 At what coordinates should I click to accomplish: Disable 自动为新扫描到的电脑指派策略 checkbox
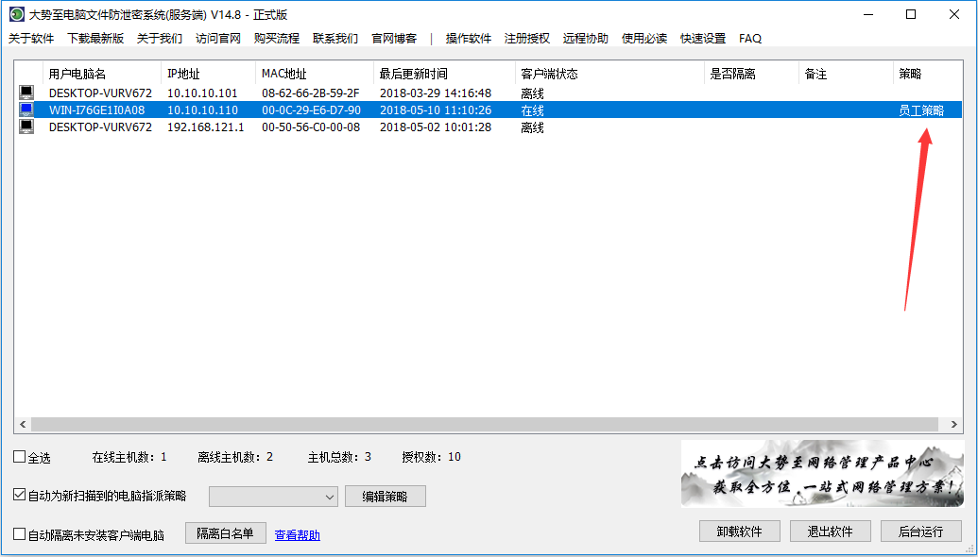click(20, 496)
